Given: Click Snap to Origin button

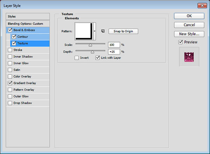Looking at the screenshot, I should 123,31.
